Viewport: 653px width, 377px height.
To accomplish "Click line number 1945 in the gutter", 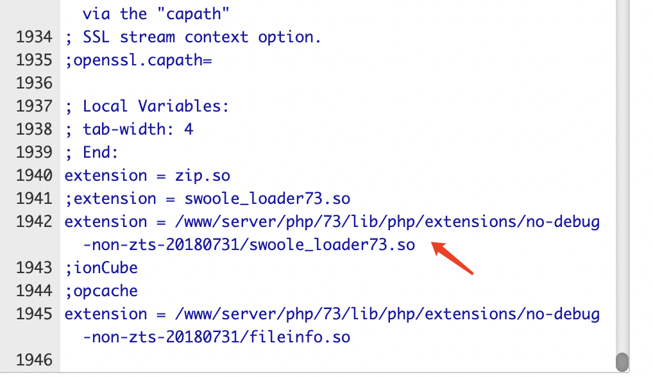I will tap(34, 314).
